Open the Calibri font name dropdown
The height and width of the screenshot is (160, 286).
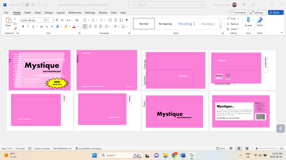44,20
